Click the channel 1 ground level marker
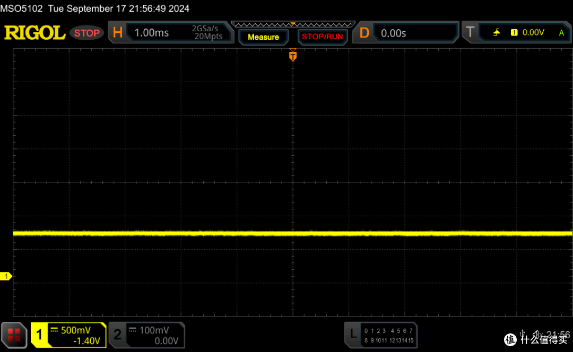 (x=6, y=276)
